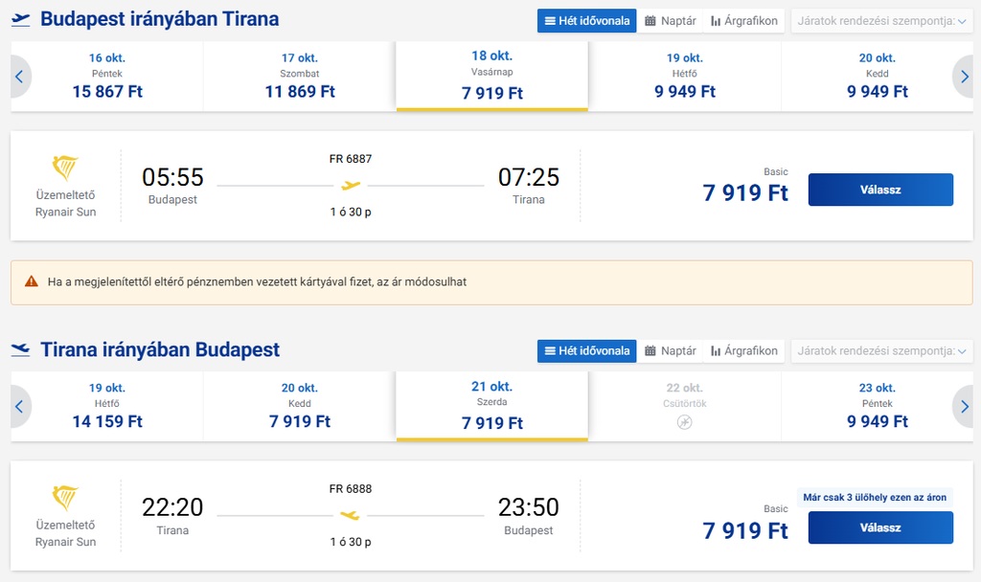Select outbound date 17 okt. Szombat
Screen dimensions: 981x582
click(x=300, y=77)
